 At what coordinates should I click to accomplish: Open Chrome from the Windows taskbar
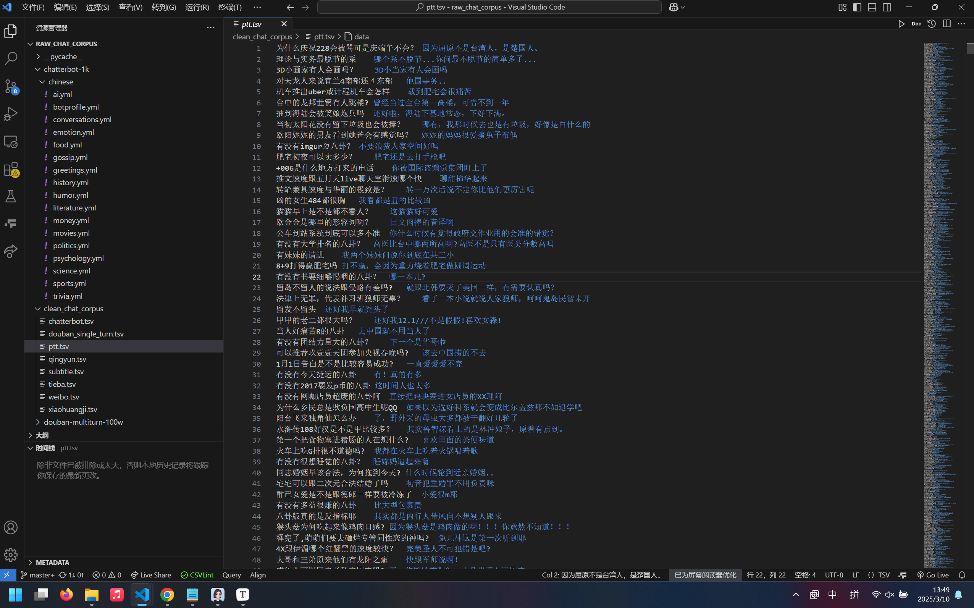167,594
